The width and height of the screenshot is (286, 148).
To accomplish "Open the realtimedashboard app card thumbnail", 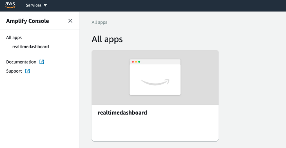I will point(155,77).
